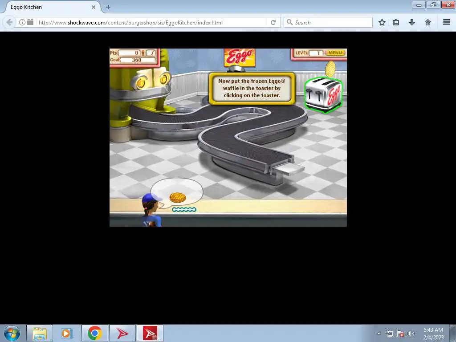Open File Explorer from taskbar
This screenshot has width=456, height=342.
tap(40, 333)
